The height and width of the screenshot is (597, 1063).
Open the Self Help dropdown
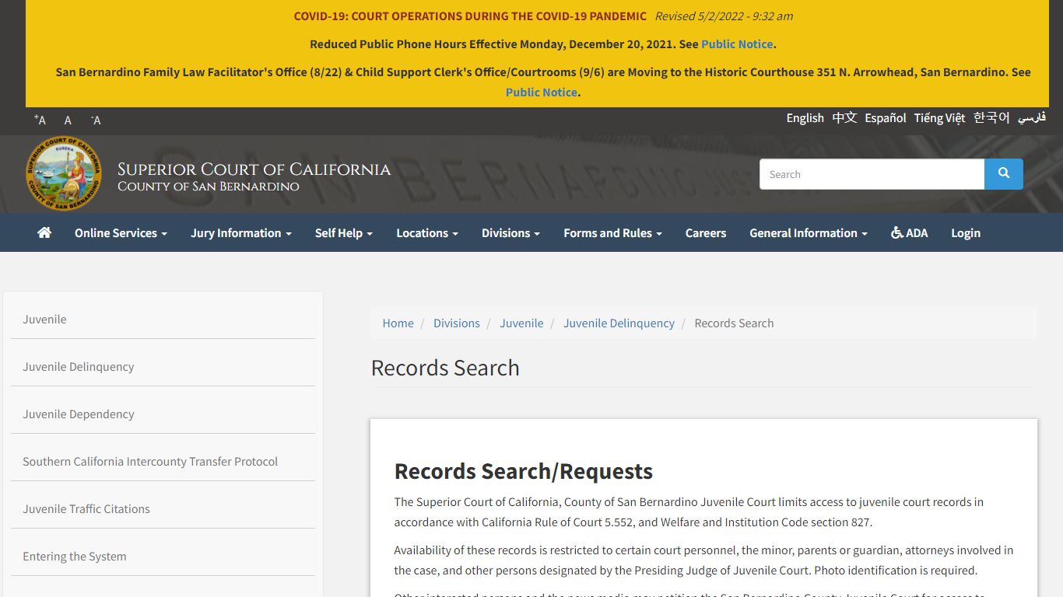pyautogui.click(x=344, y=232)
